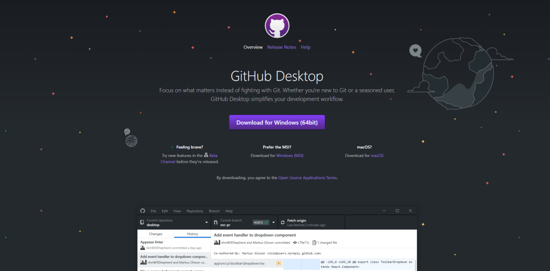Open the Branch menu
This screenshot has height=271, width=550.
[x=214, y=211]
